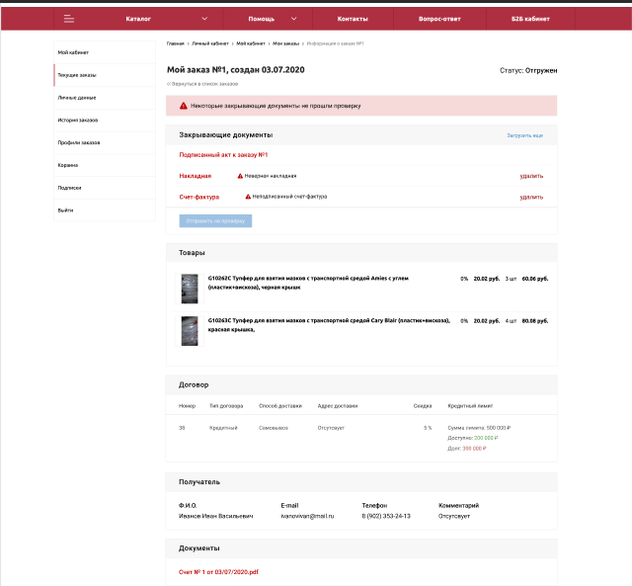Click Выйти in the sidebar
Image resolution: width=632 pixels, height=586 pixels.
click(x=65, y=210)
